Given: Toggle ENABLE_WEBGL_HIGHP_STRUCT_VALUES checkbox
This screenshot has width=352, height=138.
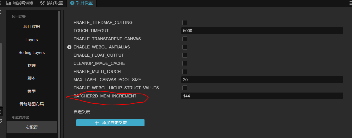Looking at the screenshot, I should pyautogui.click(x=185, y=88).
